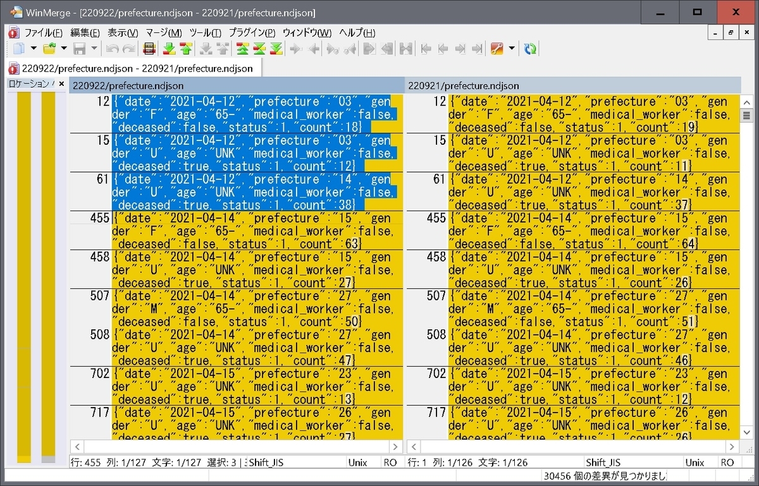Click line number 507 in the left pane
The height and width of the screenshot is (486, 759).
pyautogui.click(x=99, y=296)
